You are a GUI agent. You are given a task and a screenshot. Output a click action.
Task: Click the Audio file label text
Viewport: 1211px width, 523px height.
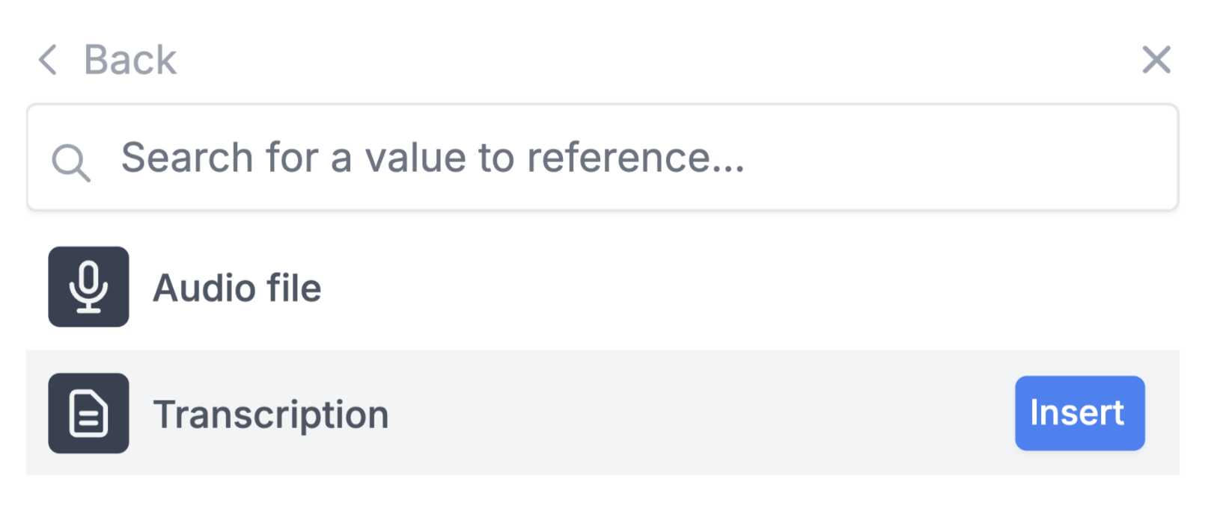(x=237, y=288)
